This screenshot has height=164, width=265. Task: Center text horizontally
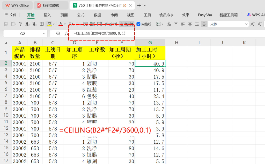(190, 24)
